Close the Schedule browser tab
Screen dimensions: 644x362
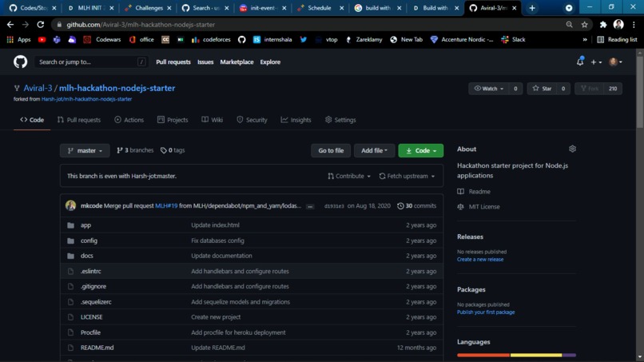coord(341,8)
